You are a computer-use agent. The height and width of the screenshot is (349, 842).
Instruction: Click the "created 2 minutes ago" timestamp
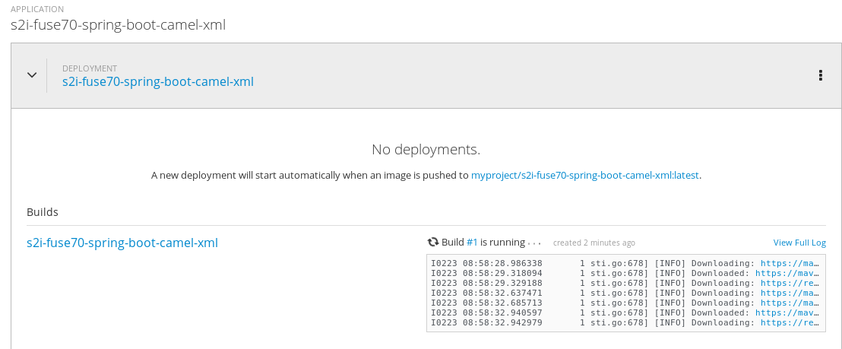point(594,243)
